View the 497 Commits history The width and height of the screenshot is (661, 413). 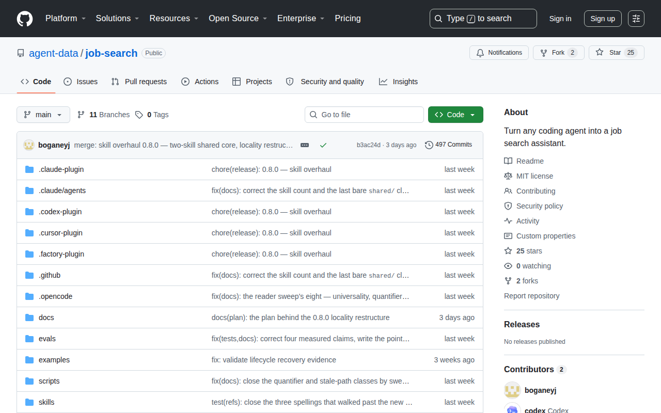tap(448, 145)
